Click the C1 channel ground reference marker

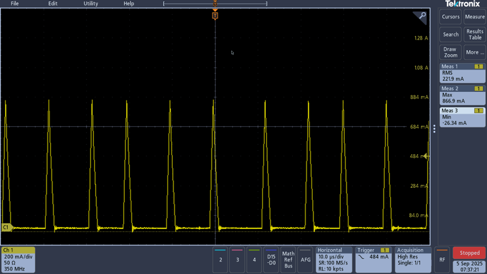click(6, 227)
